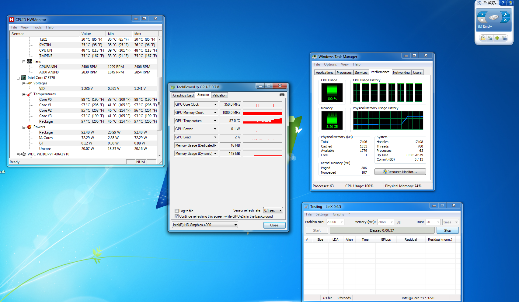Click the green plus add-drive icon
The width and height of the screenshot is (519, 302).
click(497, 38)
